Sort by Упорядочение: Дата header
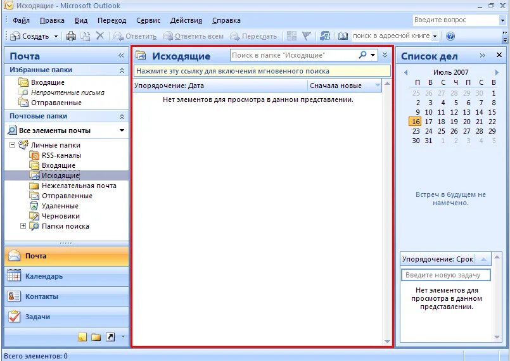The height and width of the screenshot is (361, 510). [220, 85]
